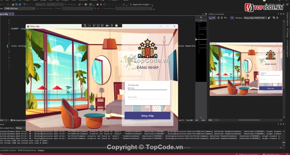Open the Live Property Explorer side tab
The image size is (290, 155).
(288, 48)
